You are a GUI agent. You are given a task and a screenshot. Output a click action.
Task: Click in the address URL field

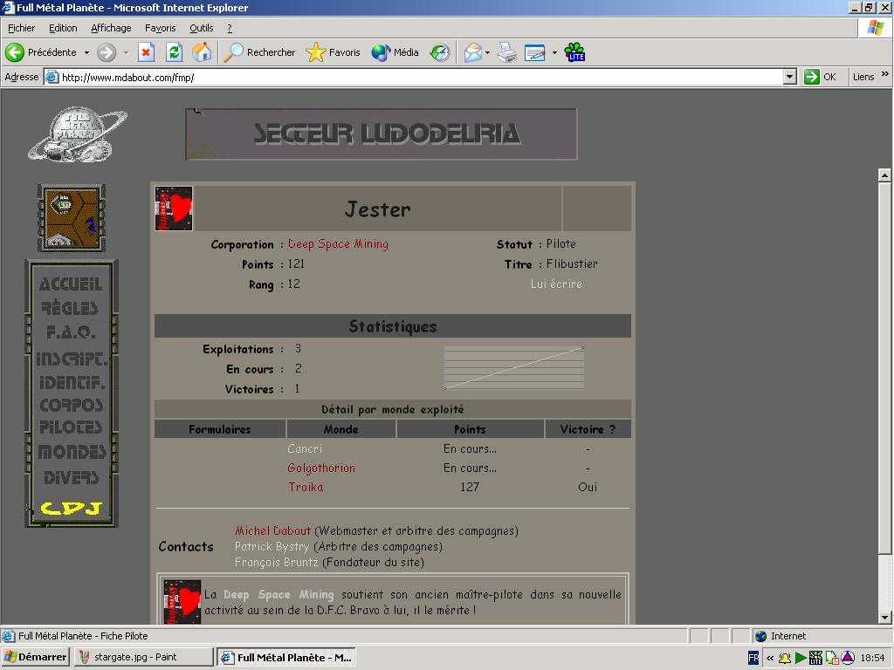421,77
